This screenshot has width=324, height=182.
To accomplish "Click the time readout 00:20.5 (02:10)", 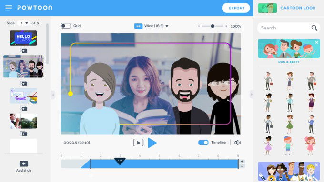I will pos(77,143).
